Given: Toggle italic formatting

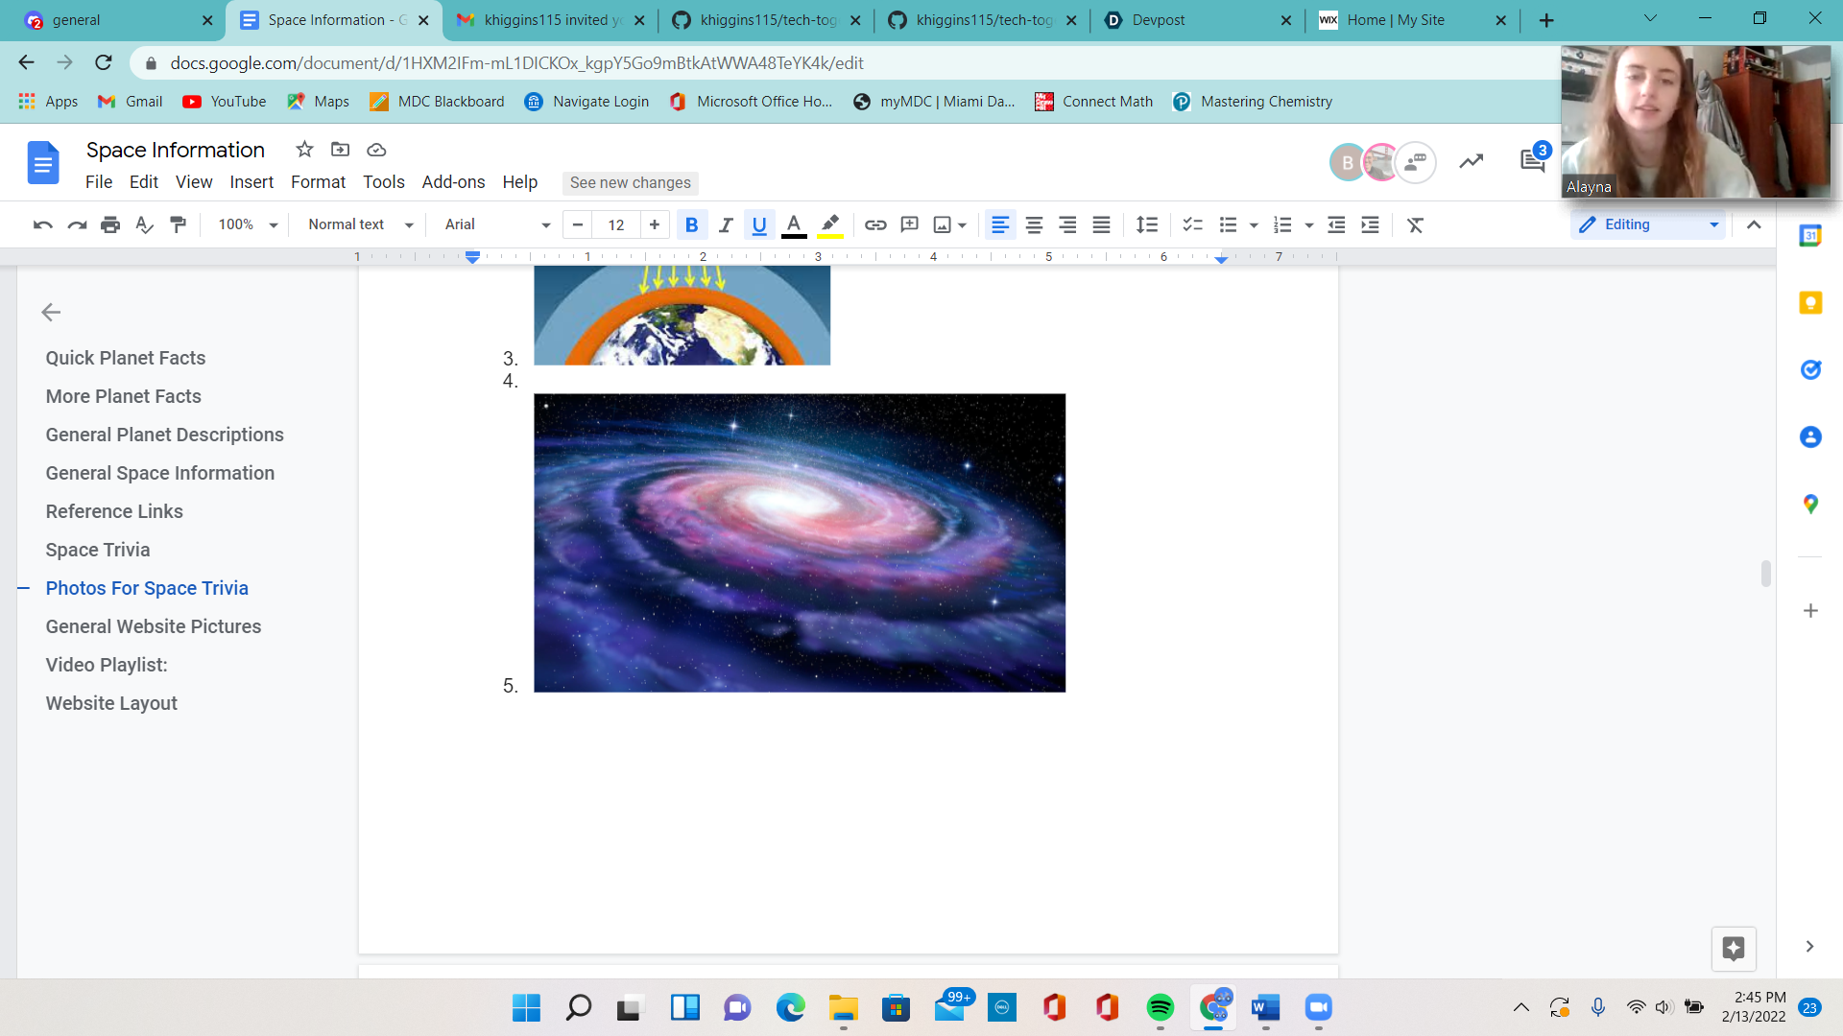Looking at the screenshot, I should (x=726, y=224).
